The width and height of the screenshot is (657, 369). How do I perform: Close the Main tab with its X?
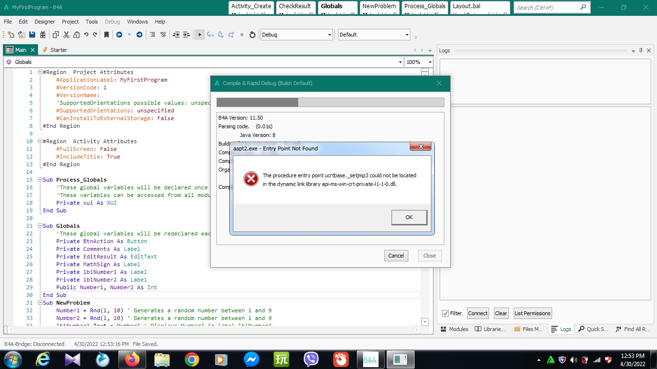point(33,50)
